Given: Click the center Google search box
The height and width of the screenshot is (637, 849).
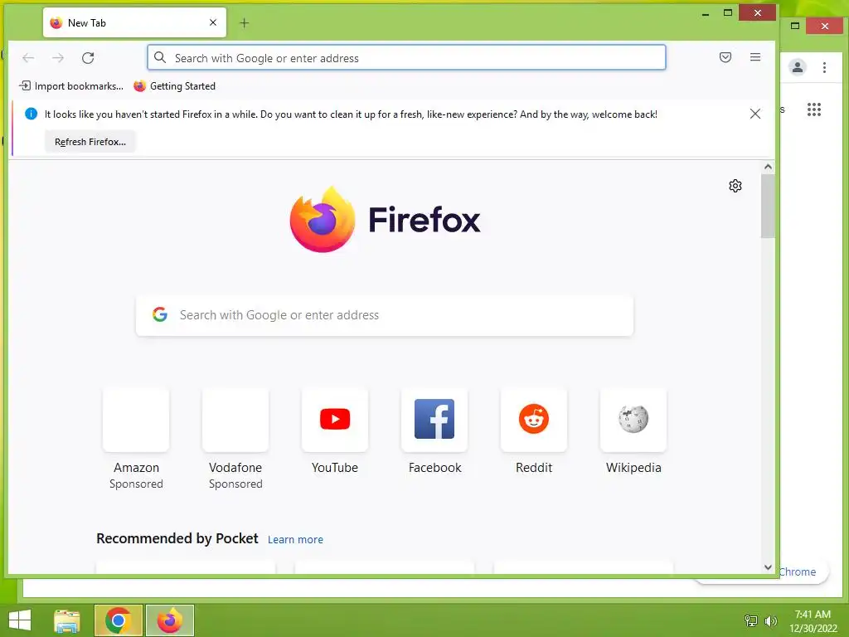Looking at the screenshot, I should coord(385,315).
